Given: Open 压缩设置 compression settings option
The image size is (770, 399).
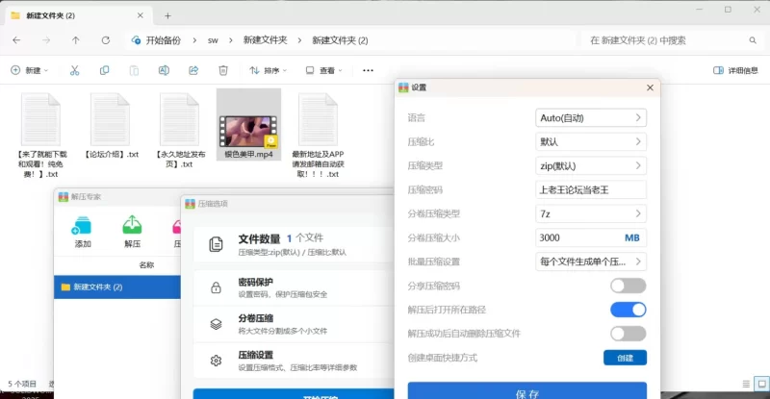Looking at the screenshot, I should (294, 361).
